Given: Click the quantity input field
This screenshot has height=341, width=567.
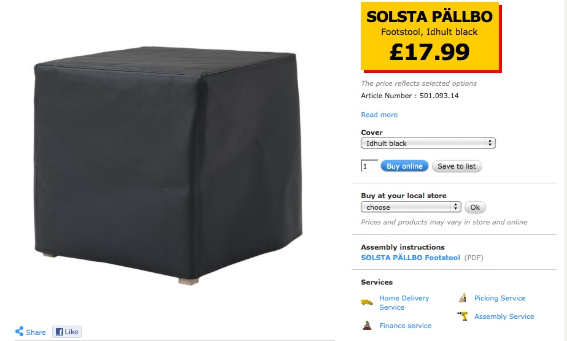Looking at the screenshot, I should click(x=369, y=166).
